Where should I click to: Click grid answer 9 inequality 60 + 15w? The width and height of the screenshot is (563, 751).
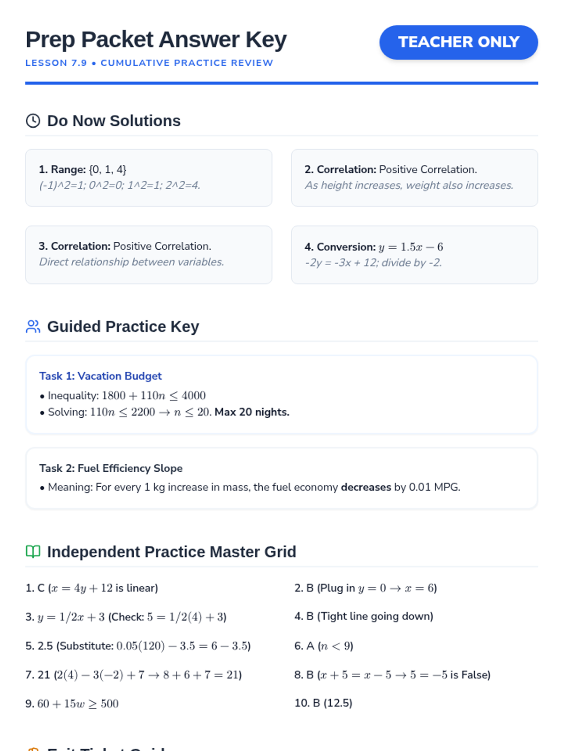pyautogui.click(x=72, y=704)
